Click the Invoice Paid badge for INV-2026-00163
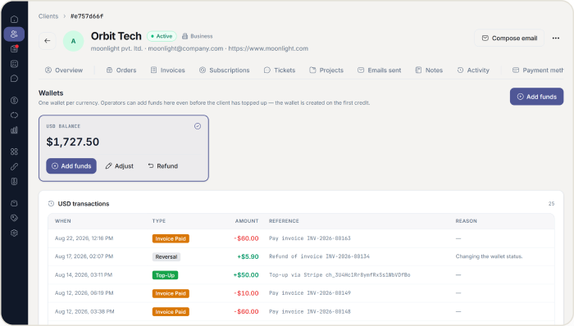The height and width of the screenshot is (326, 574). coord(171,238)
